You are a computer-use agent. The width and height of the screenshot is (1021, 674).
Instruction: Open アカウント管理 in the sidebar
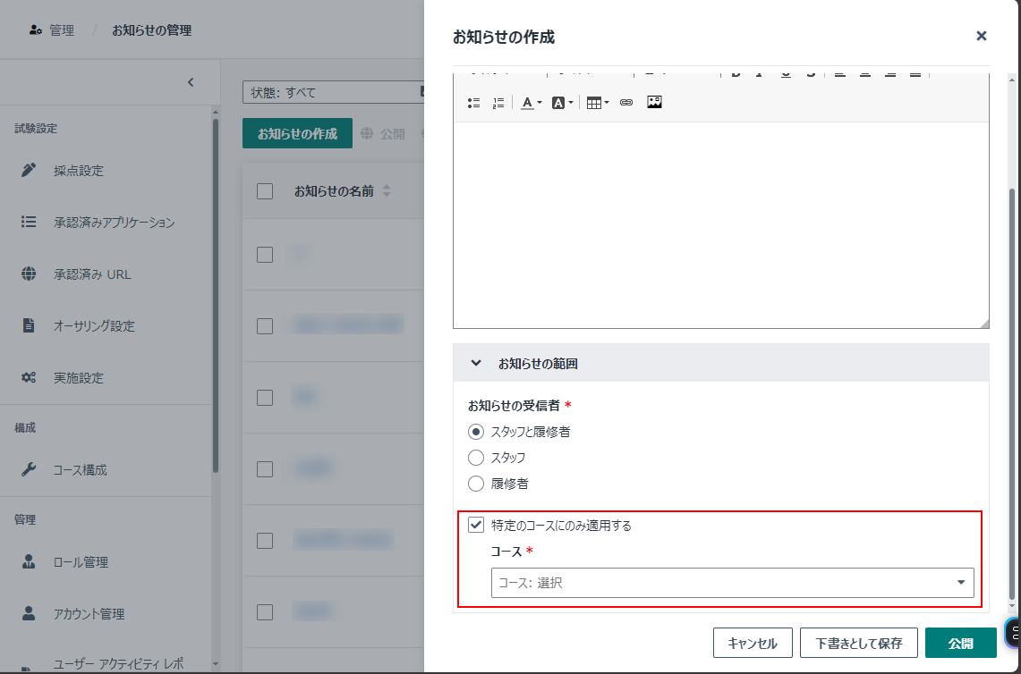[x=89, y=614]
